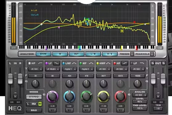Toggle the red HF band LED
The width and height of the screenshot is (172, 115).
[x=115, y=63]
